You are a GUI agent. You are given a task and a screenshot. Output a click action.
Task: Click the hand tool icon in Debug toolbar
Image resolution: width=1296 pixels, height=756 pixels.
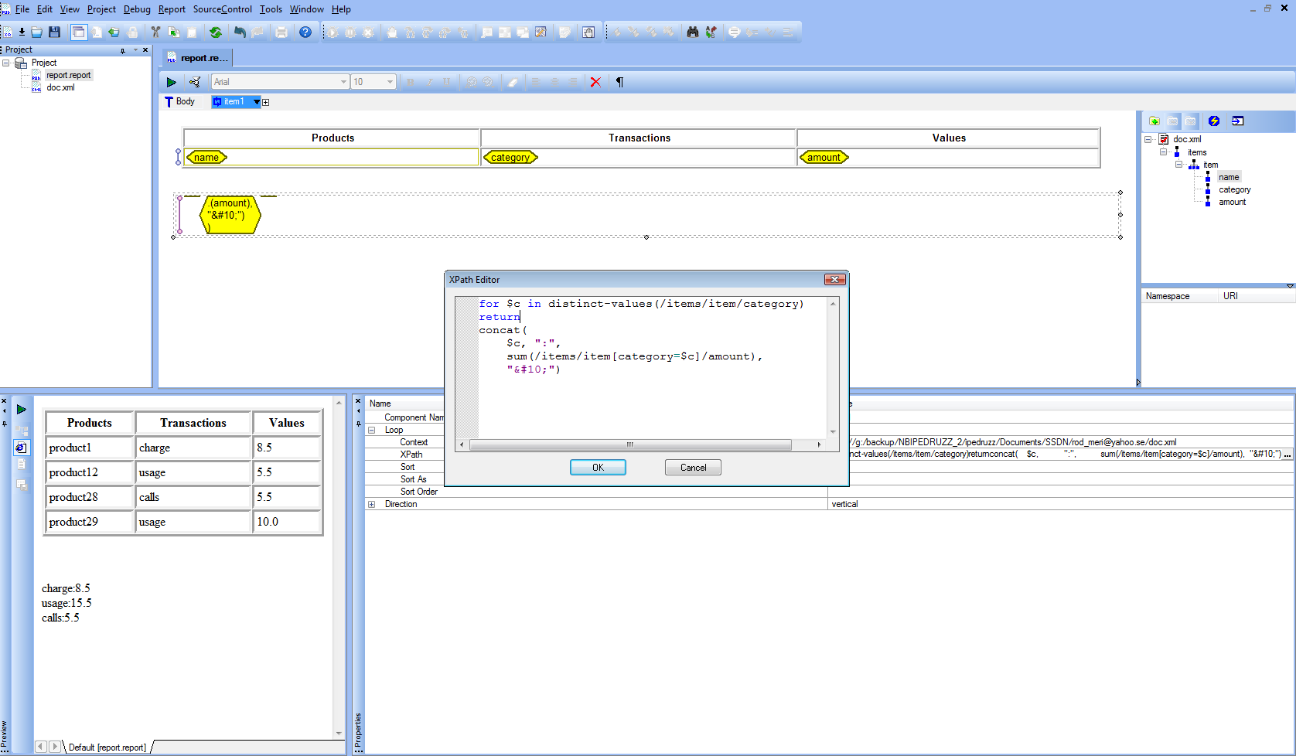pyautogui.click(x=392, y=32)
